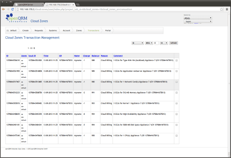Sort by the Time column header
The height and width of the screenshot is (158, 231).
pos(46,56)
